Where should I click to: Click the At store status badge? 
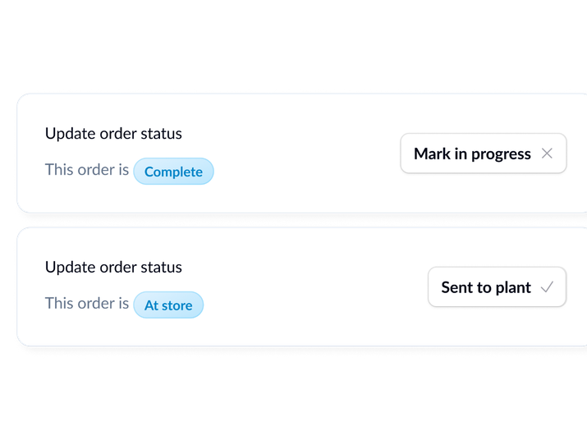(168, 305)
